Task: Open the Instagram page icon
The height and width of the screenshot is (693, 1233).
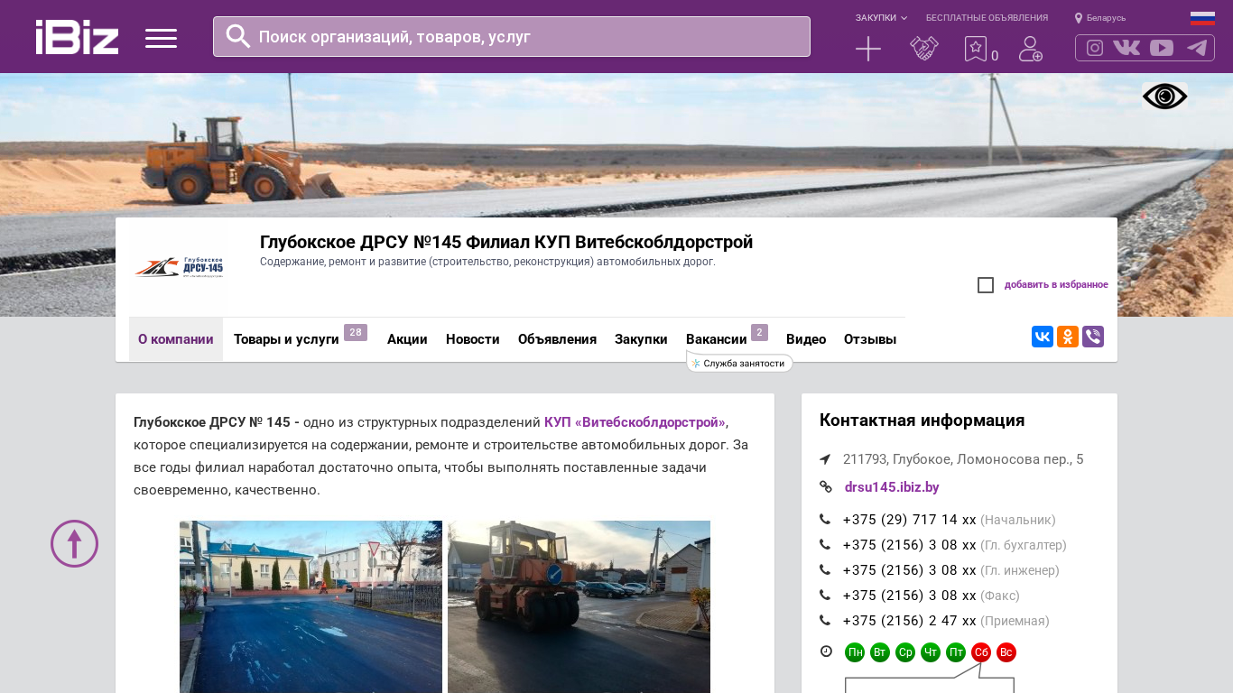Action: coord(1094,48)
